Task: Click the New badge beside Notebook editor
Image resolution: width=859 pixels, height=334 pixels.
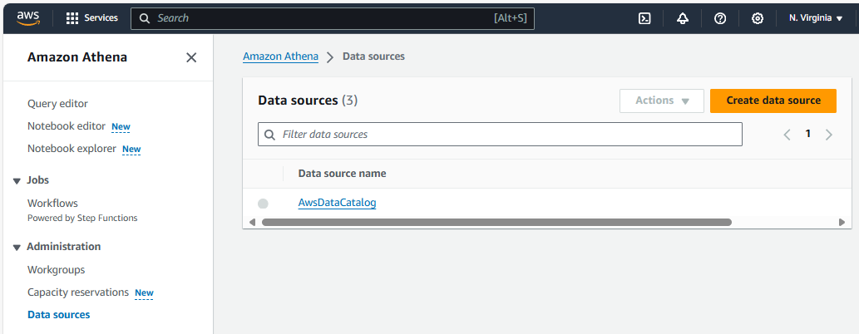Action: 121,127
